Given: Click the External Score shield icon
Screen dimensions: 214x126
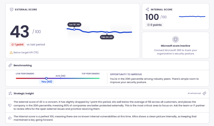Looking at the screenshot, I should coord(11,10).
